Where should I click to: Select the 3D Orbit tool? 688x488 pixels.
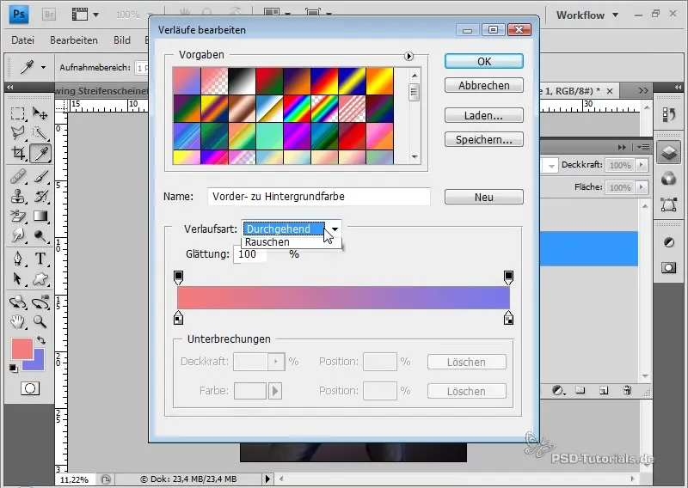pyautogui.click(x=40, y=302)
